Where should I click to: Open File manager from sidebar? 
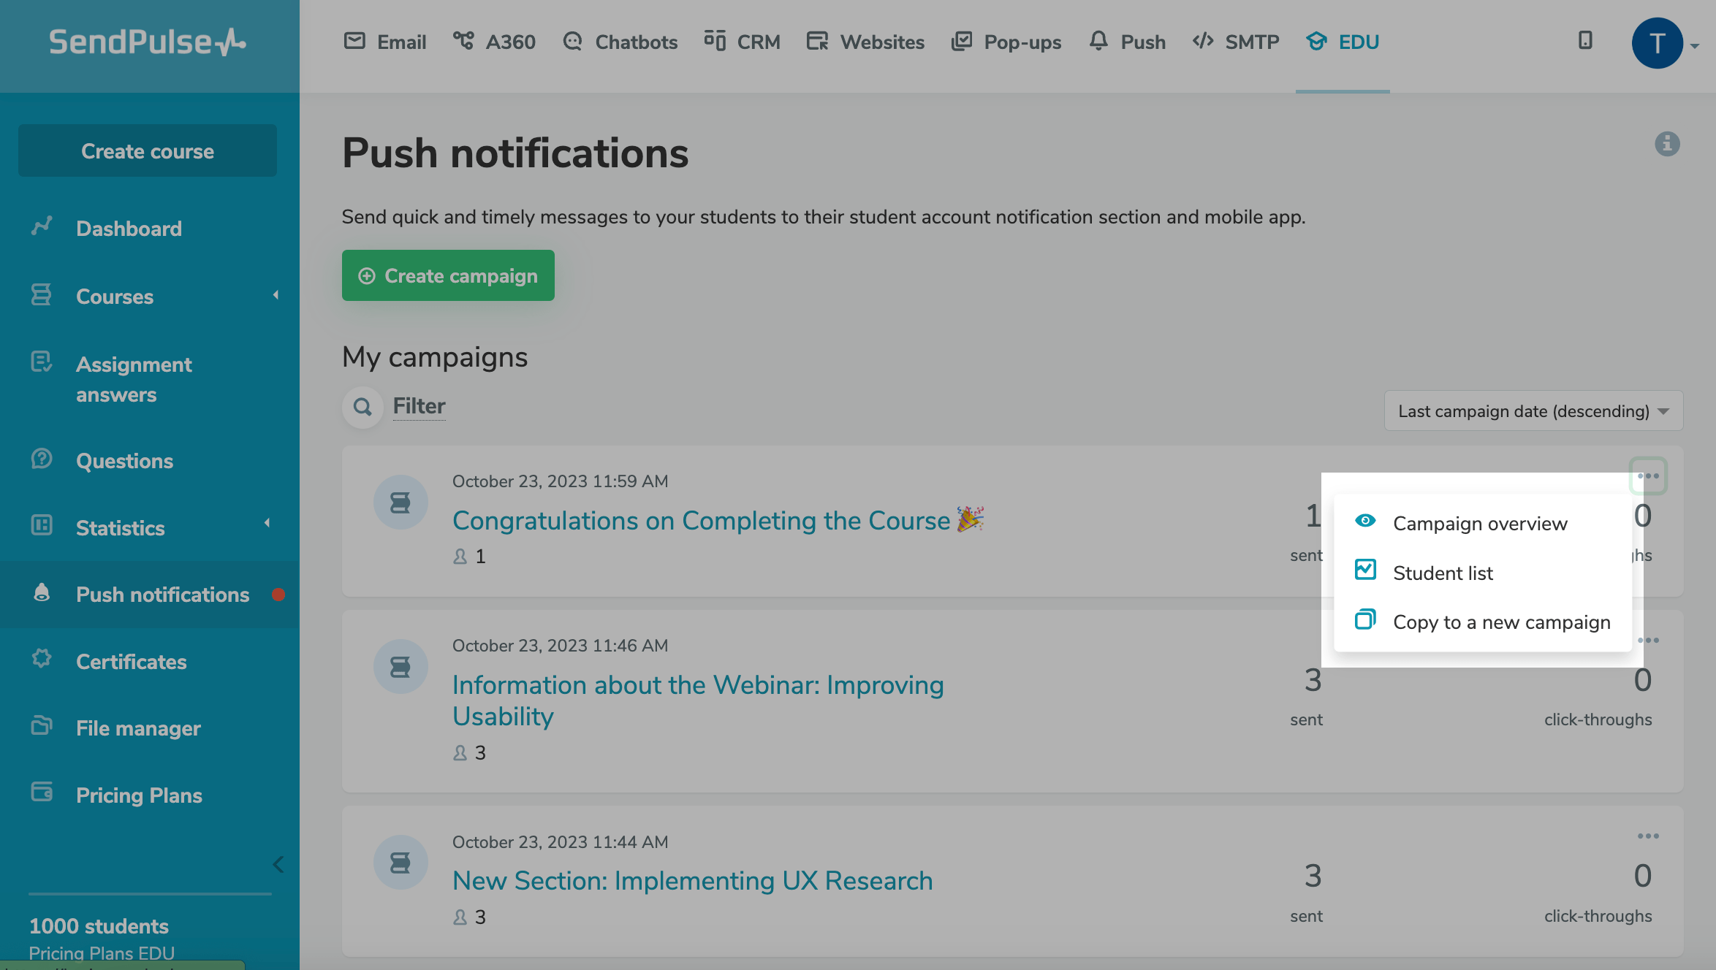138,728
